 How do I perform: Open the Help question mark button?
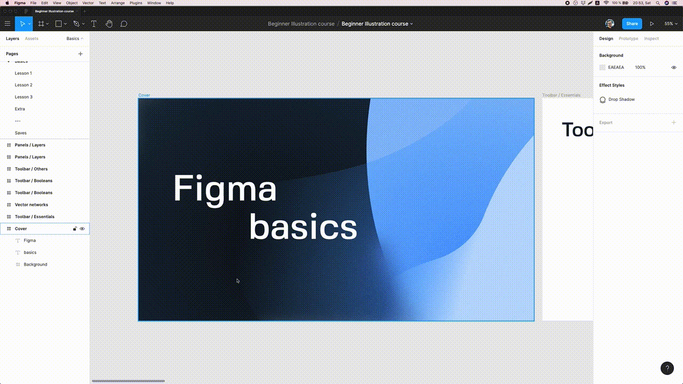667,368
